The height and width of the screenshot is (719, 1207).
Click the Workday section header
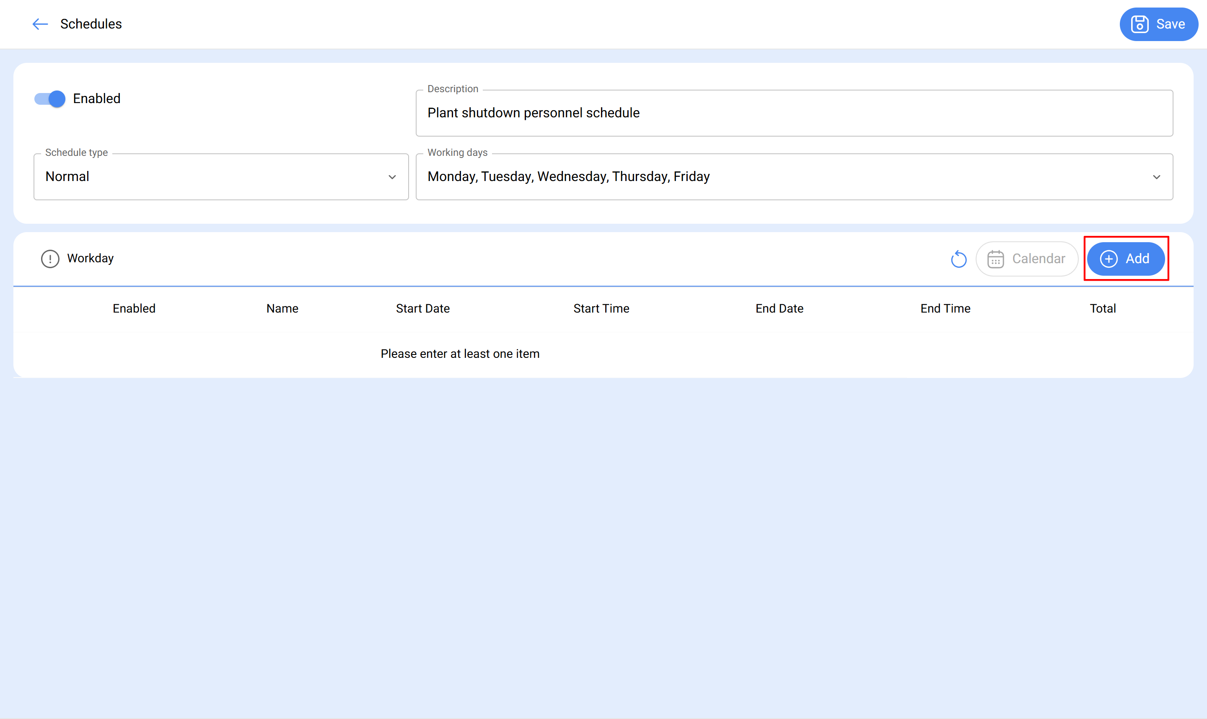pyautogui.click(x=90, y=259)
